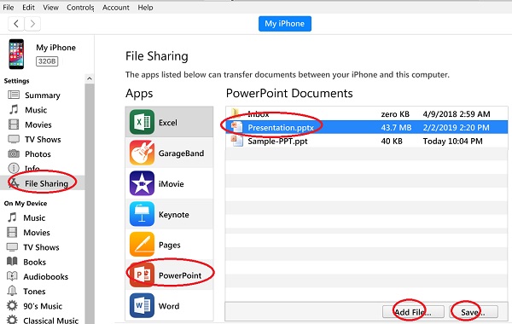The height and width of the screenshot is (324, 512).
Task: Click the Music note icon under Settings
Action: pos(14,110)
